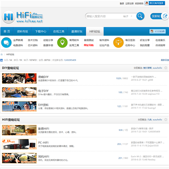Open the 在线工具 nav tab
Viewport: 169px width, 169px height.
coord(59,31)
